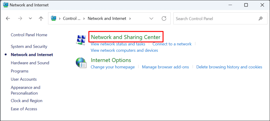Image resolution: width=270 pixels, height=121 pixels.
Task: Click the forward navigation arrow
Action: click(x=20, y=19)
